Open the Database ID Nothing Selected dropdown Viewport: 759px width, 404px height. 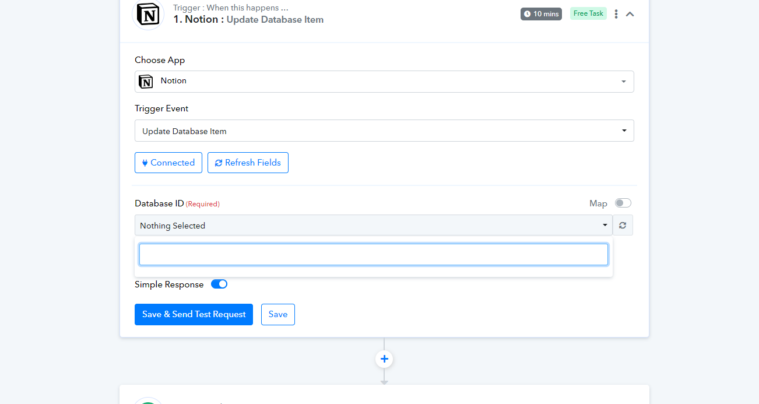click(374, 225)
